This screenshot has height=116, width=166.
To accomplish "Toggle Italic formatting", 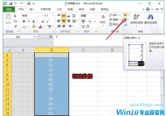I will pos(29,22).
